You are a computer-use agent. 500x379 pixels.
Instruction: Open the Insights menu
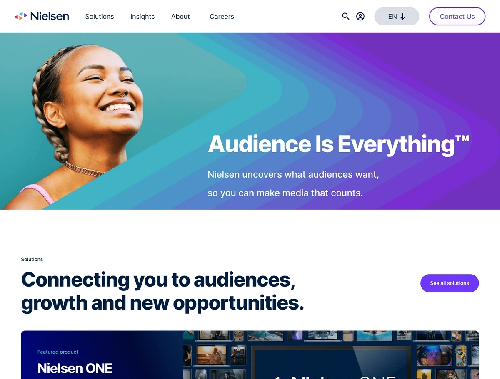click(142, 17)
